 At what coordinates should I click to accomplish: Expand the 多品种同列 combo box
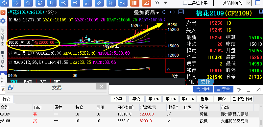coord(249,3)
